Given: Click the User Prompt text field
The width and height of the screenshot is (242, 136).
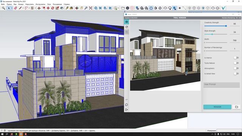Looking at the screenshot, I should (222, 85).
